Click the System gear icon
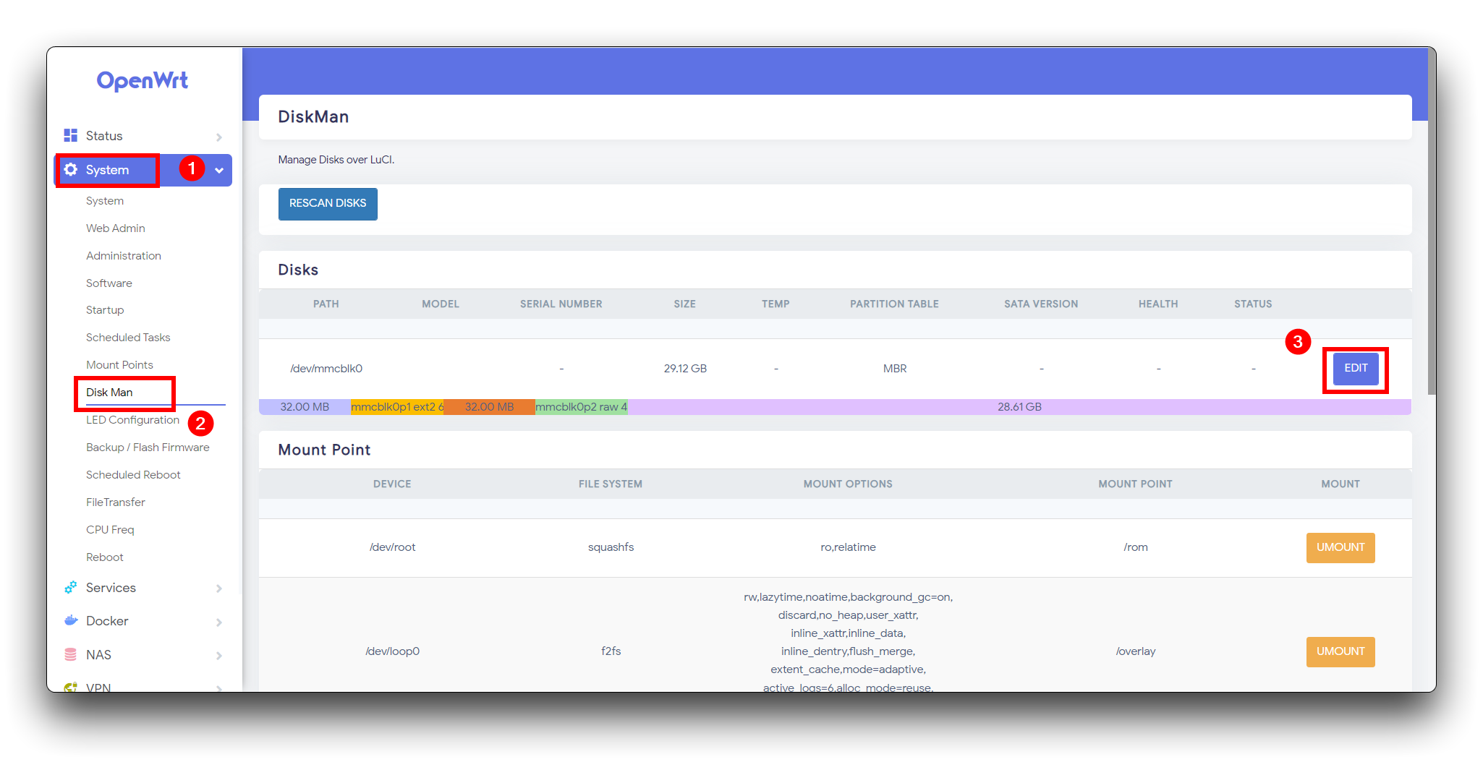Screen dimensions: 1483x762 click(70, 169)
